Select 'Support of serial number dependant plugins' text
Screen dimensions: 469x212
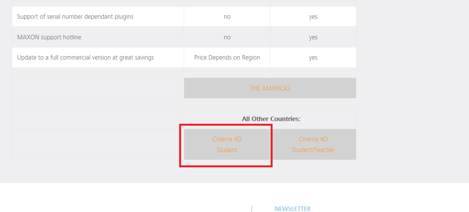point(75,17)
